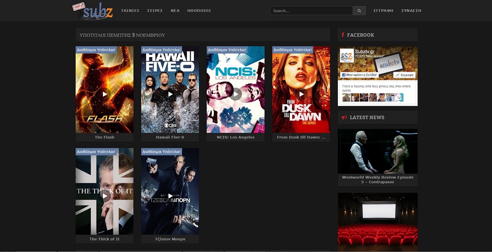Screen dimensions: 492x252
Task: Open the Τζέισον Μπορν title link
Action: pyautogui.click(x=170, y=239)
